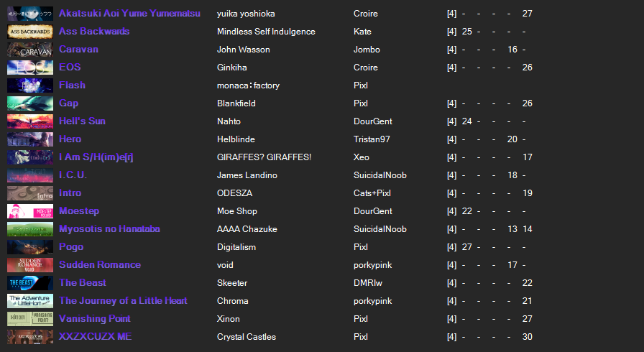Click the I Am S/H(im)e[r] title
Image resolution: width=644 pixels, height=352 pixels.
pyautogui.click(x=96, y=157)
